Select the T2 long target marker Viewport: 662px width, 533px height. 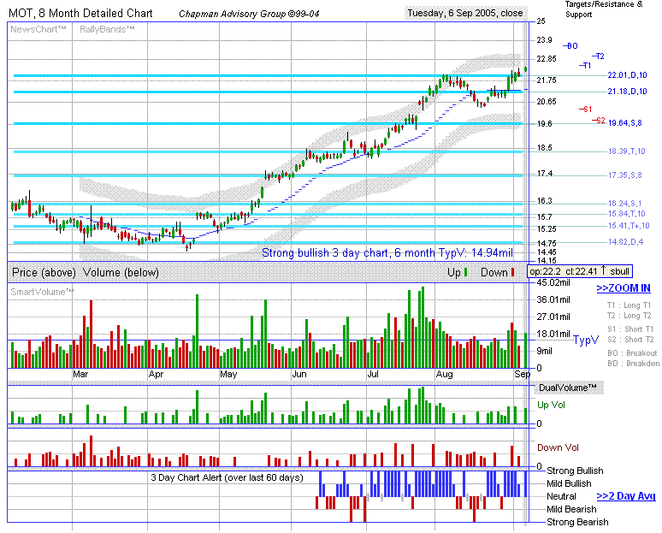point(598,56)
